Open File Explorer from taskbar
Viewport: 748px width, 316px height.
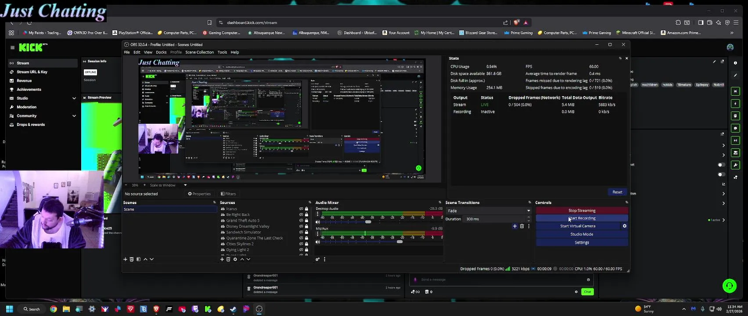click(x=66, y=309)
